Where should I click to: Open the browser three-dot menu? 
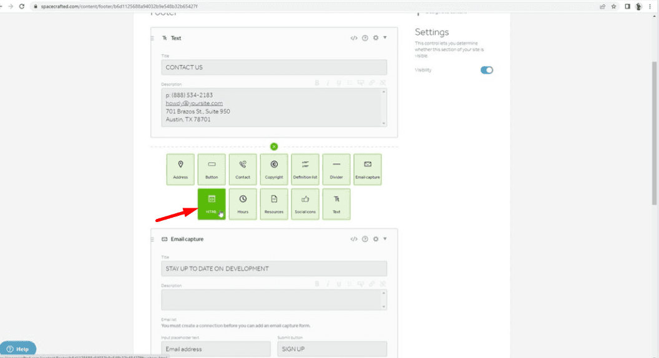point(650,6)
